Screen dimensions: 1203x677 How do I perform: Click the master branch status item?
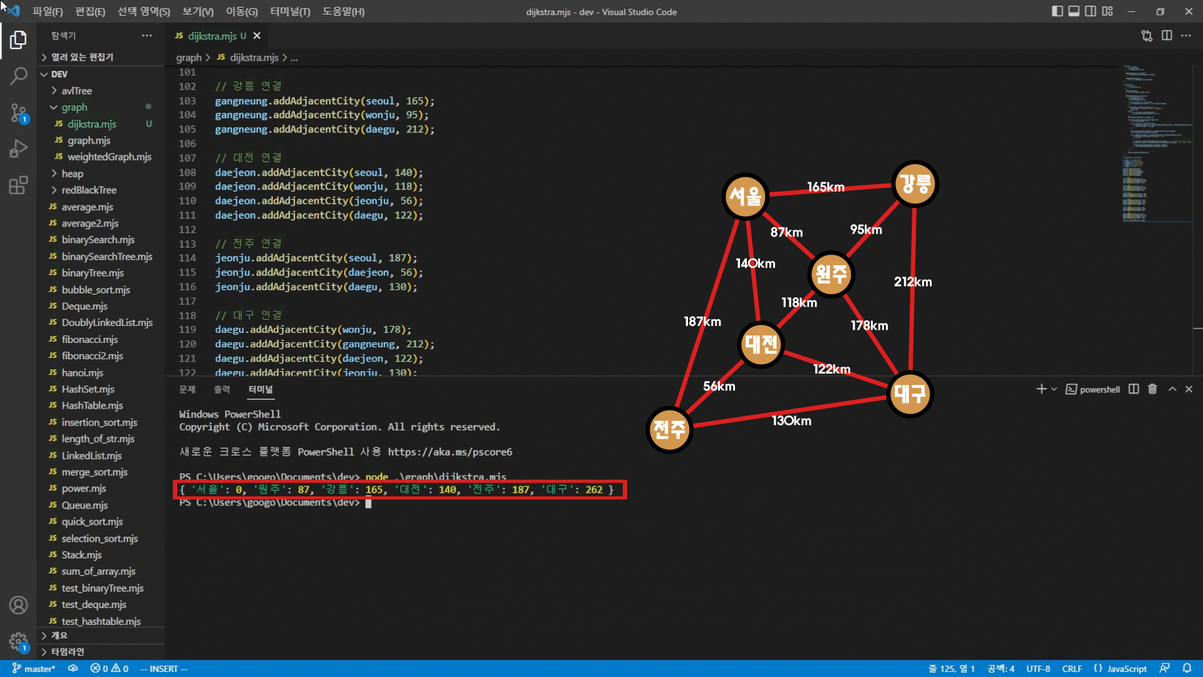click(x=34, y=669)
